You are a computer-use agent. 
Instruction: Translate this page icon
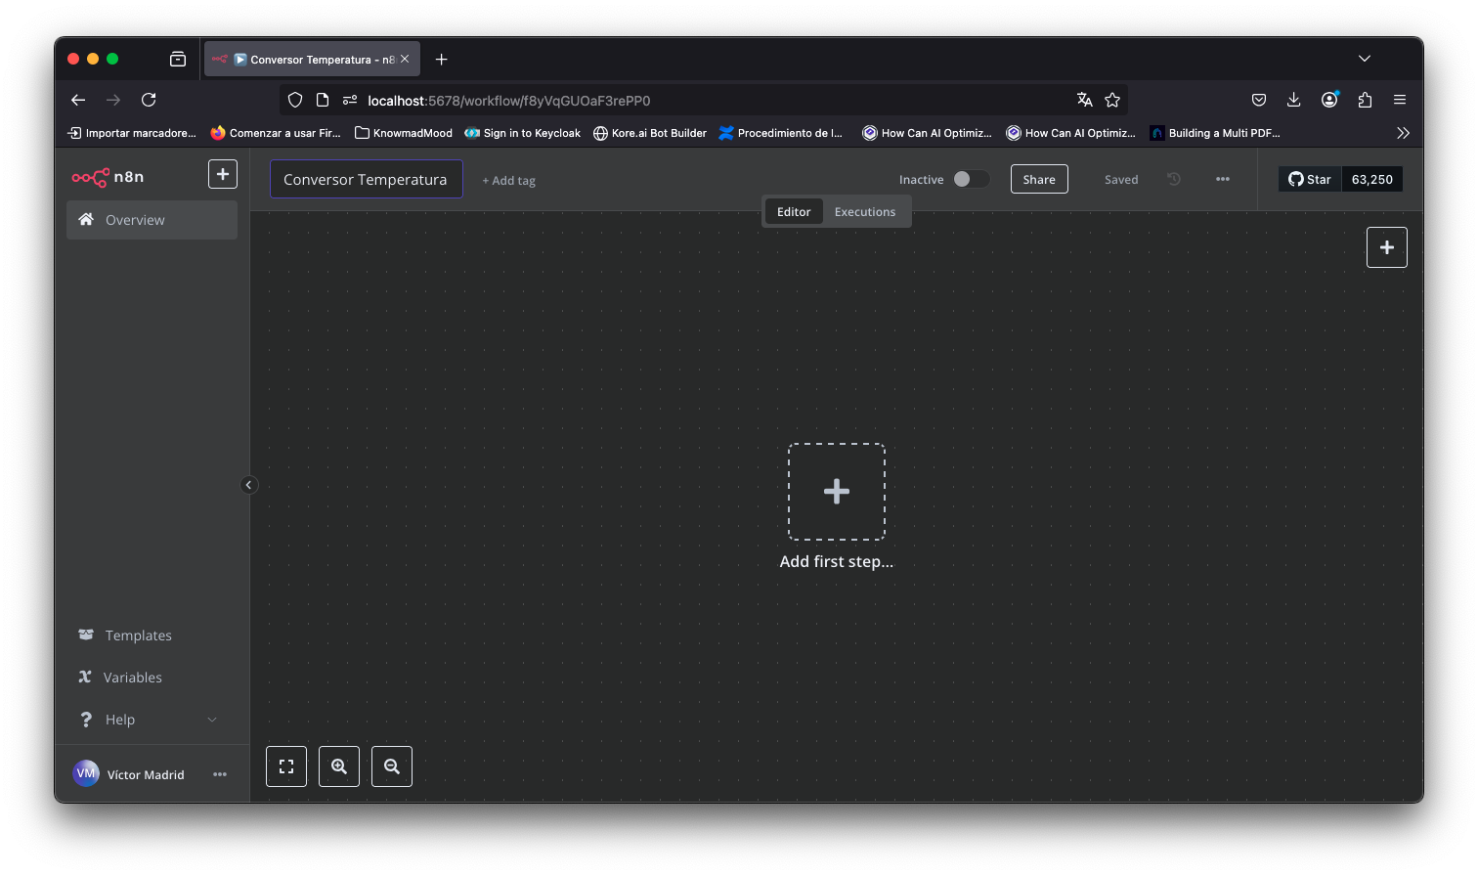[x=1084, y=100]
